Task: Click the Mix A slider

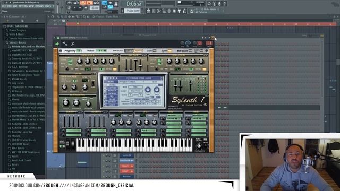Action: tap(175, 86)
